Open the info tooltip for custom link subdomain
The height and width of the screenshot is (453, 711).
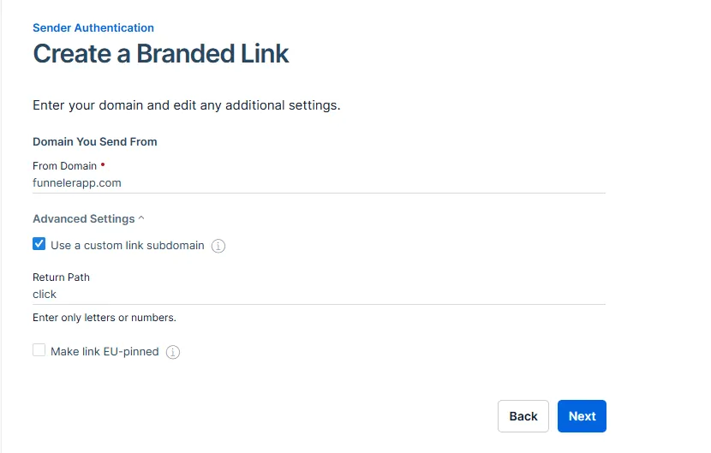pyautogui.click(x=218, y=246)
